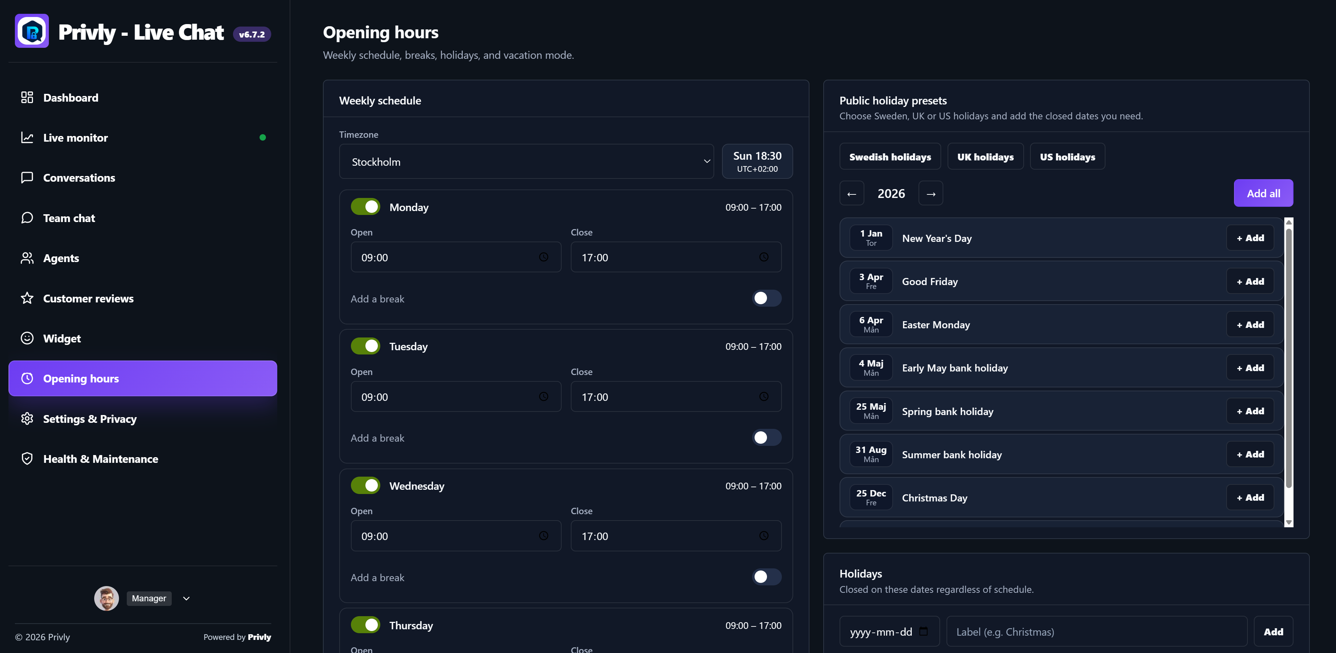Open the Agents page
Viewport: 1336px width, 653px height.
[x=143, y=258]
